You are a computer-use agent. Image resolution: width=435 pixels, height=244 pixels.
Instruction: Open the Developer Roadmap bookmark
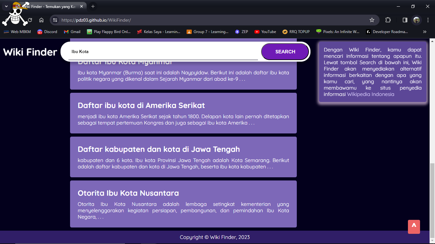coord(387,32)
